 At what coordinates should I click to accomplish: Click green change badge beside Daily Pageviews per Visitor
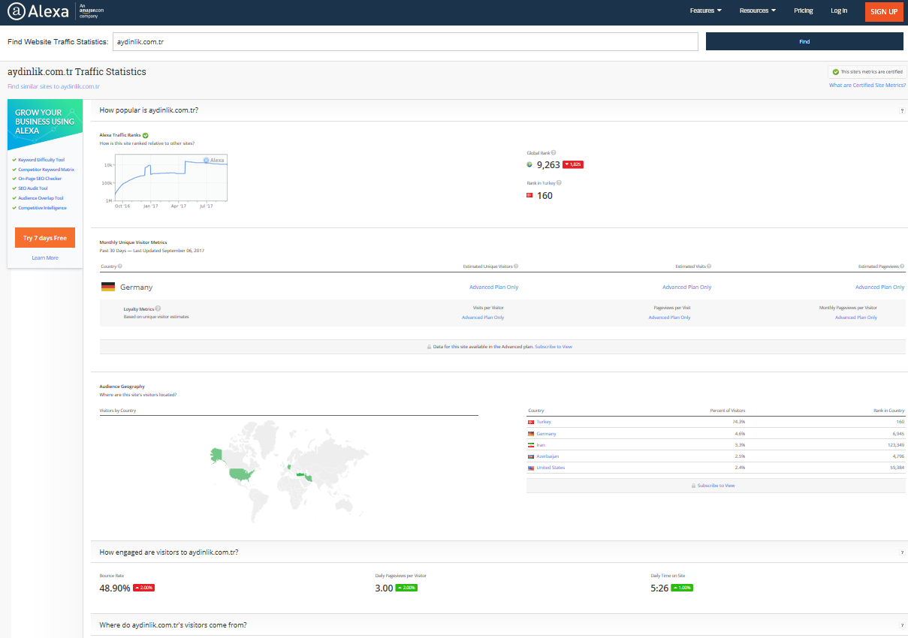[406, 588]
